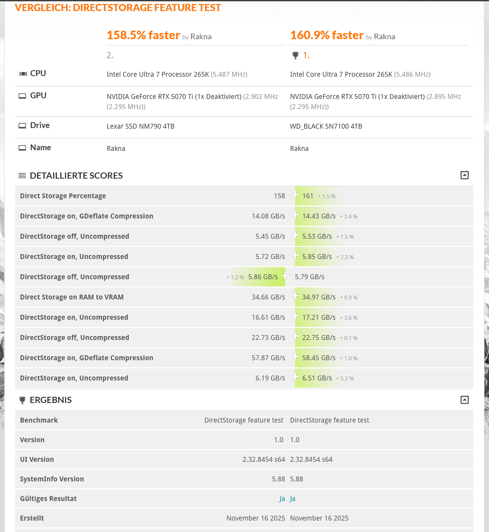Collapse the Ergebnis section
This screenshot has width=489, height=532.
tap(465, 400)
